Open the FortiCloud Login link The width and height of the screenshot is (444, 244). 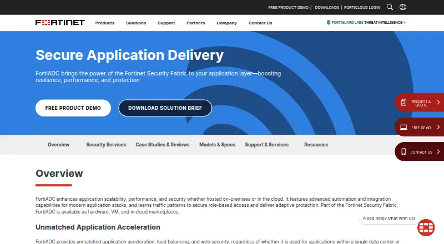click(362, 8)
